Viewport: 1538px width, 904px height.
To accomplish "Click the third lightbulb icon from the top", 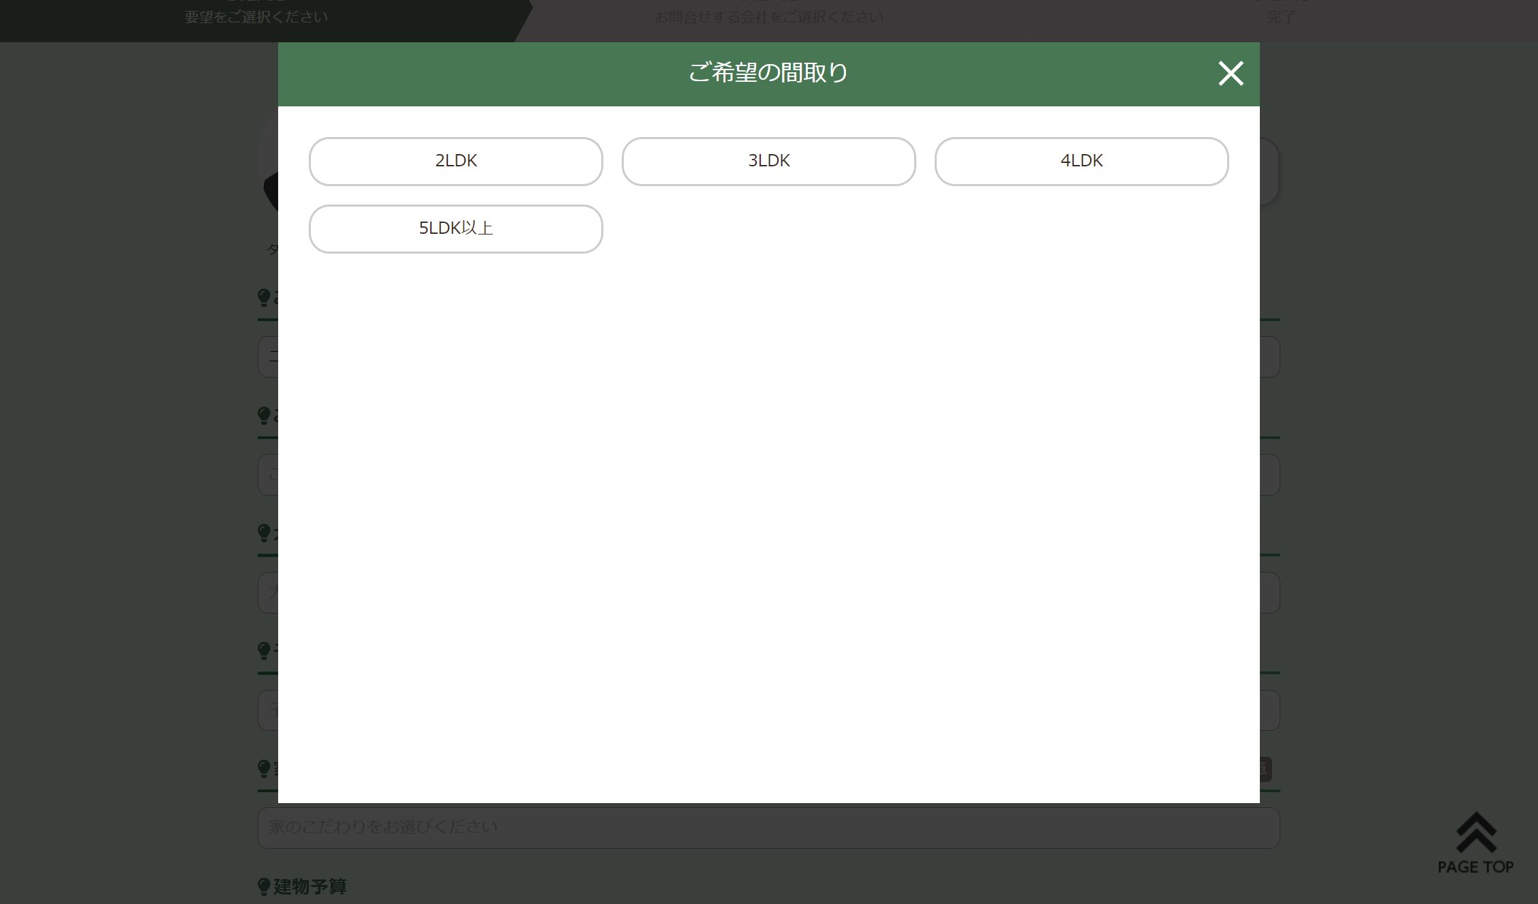I will pyautogui.click(x=264, y=533).
